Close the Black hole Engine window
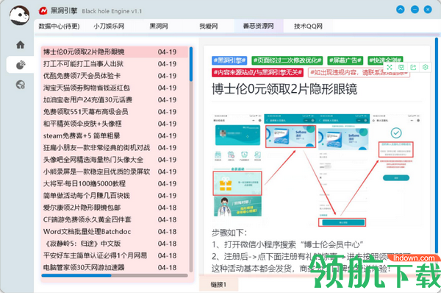The width and height of the screenshot is (441, 293). tap(428, 10)
